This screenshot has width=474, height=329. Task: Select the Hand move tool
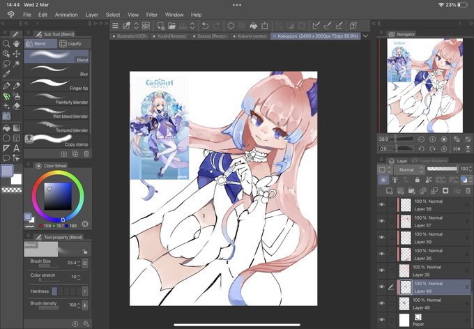[16, 44]
